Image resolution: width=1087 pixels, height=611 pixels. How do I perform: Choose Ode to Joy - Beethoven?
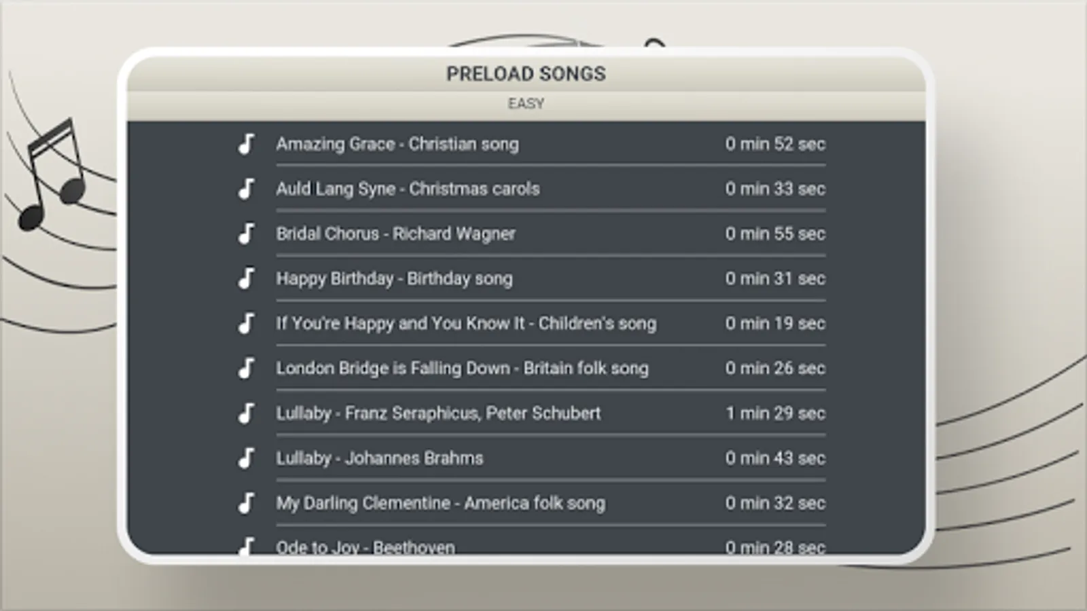[x=366, y=547]
